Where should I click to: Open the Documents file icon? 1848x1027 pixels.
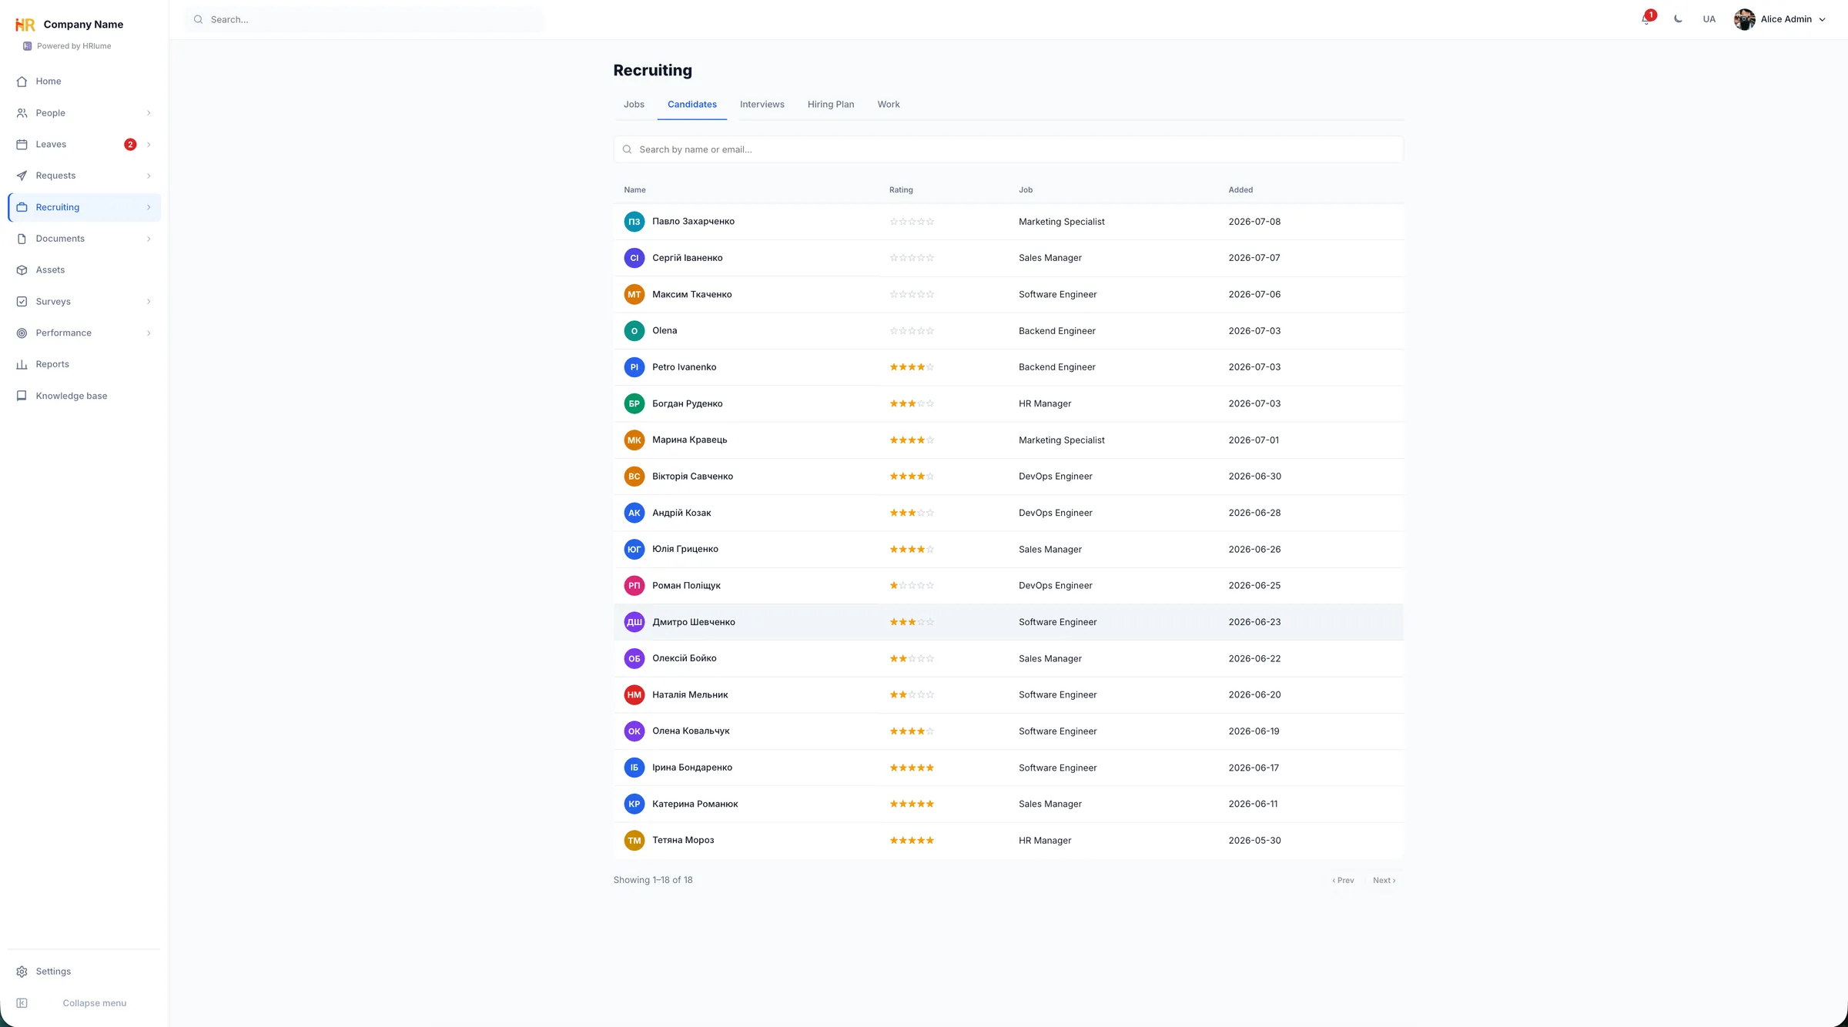click(22, 239)
